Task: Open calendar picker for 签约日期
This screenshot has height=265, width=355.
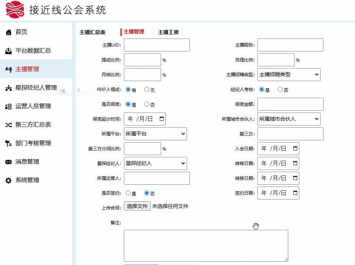Action: coord(295,193)
